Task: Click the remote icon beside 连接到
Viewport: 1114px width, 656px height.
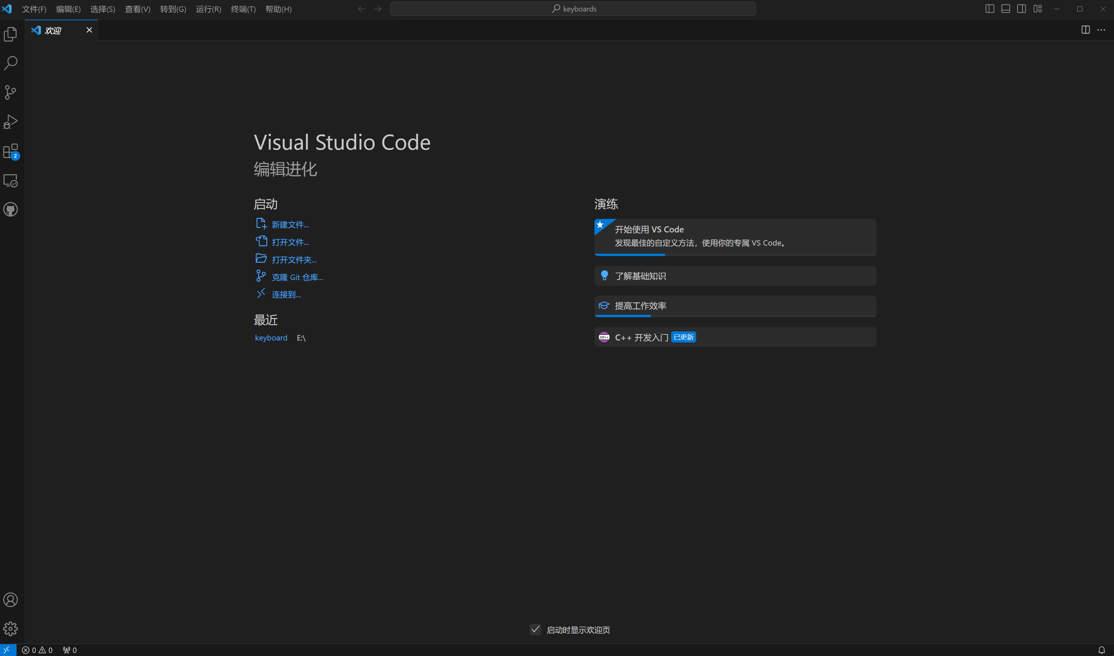Action: (x=261, y=294)
